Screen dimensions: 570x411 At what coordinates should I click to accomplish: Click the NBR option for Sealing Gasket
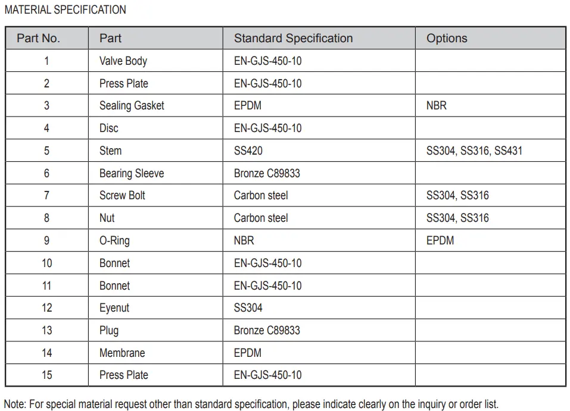437,106
